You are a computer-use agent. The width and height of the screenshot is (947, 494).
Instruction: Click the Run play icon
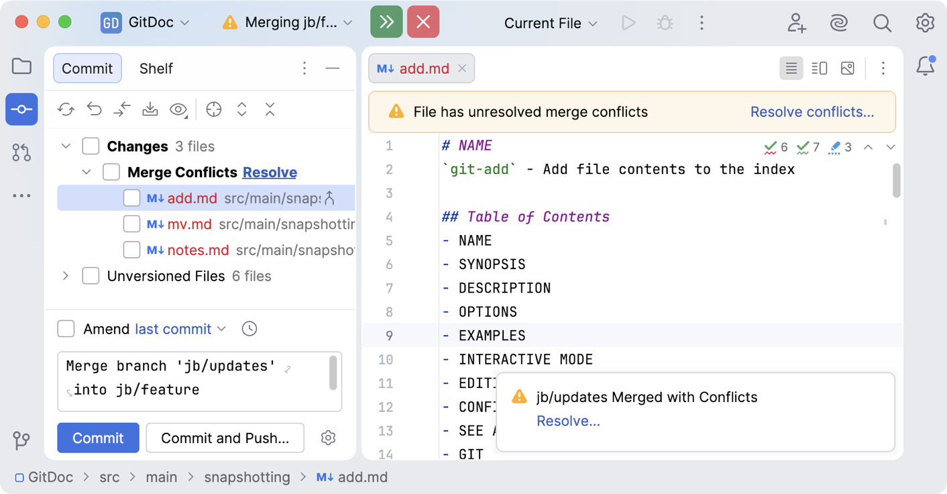click(628, 23)
